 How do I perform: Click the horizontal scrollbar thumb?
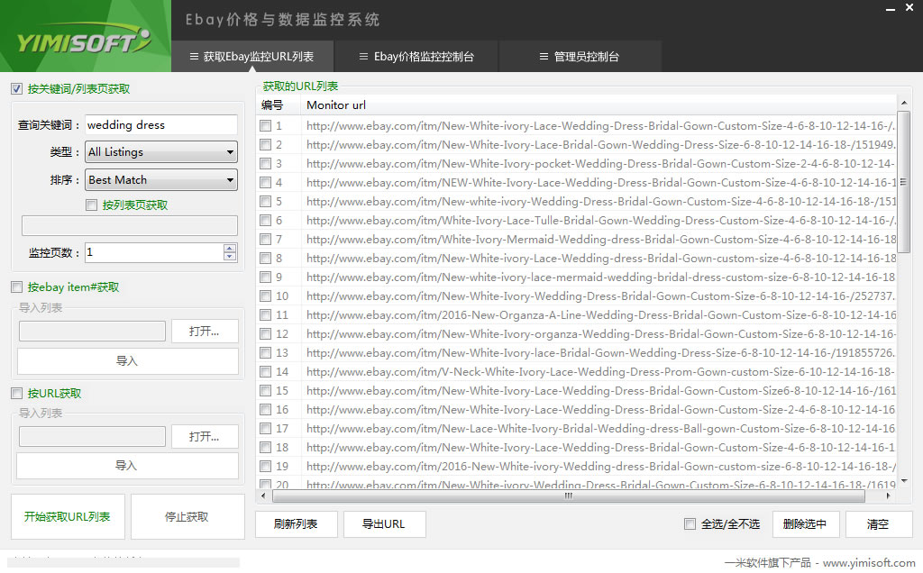(569, 496)
